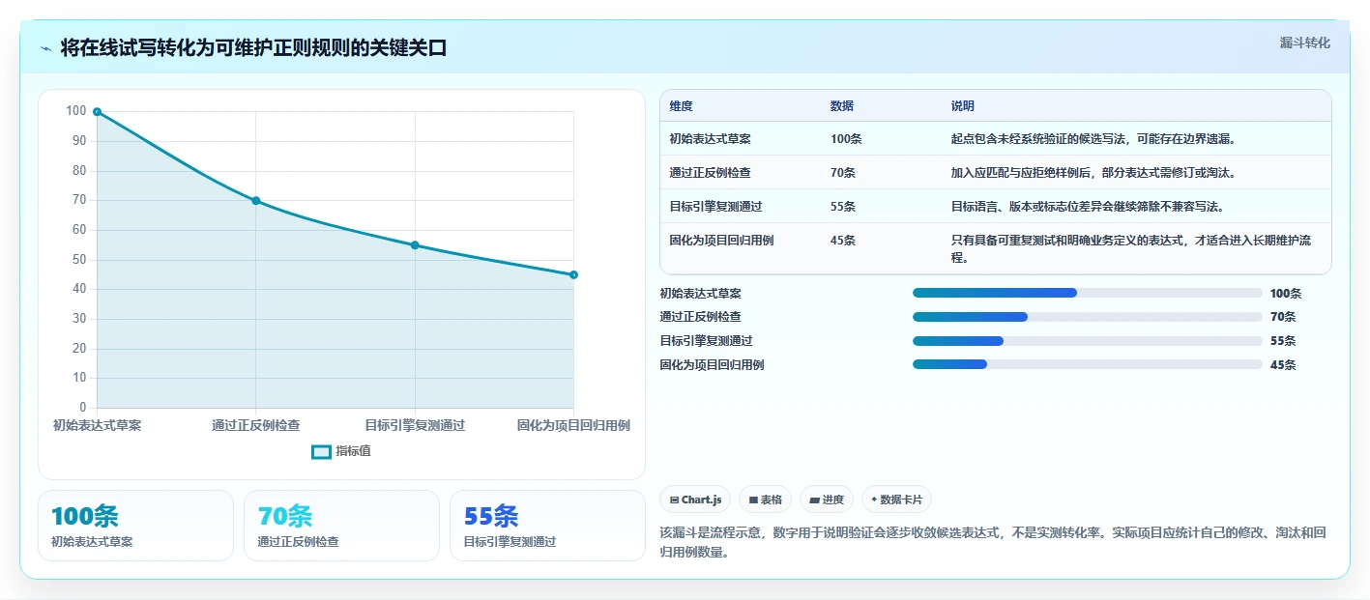1370x600 pixels.
Task: Click the 初始表达式草案 label left of the progress bars
Action: 701,293
